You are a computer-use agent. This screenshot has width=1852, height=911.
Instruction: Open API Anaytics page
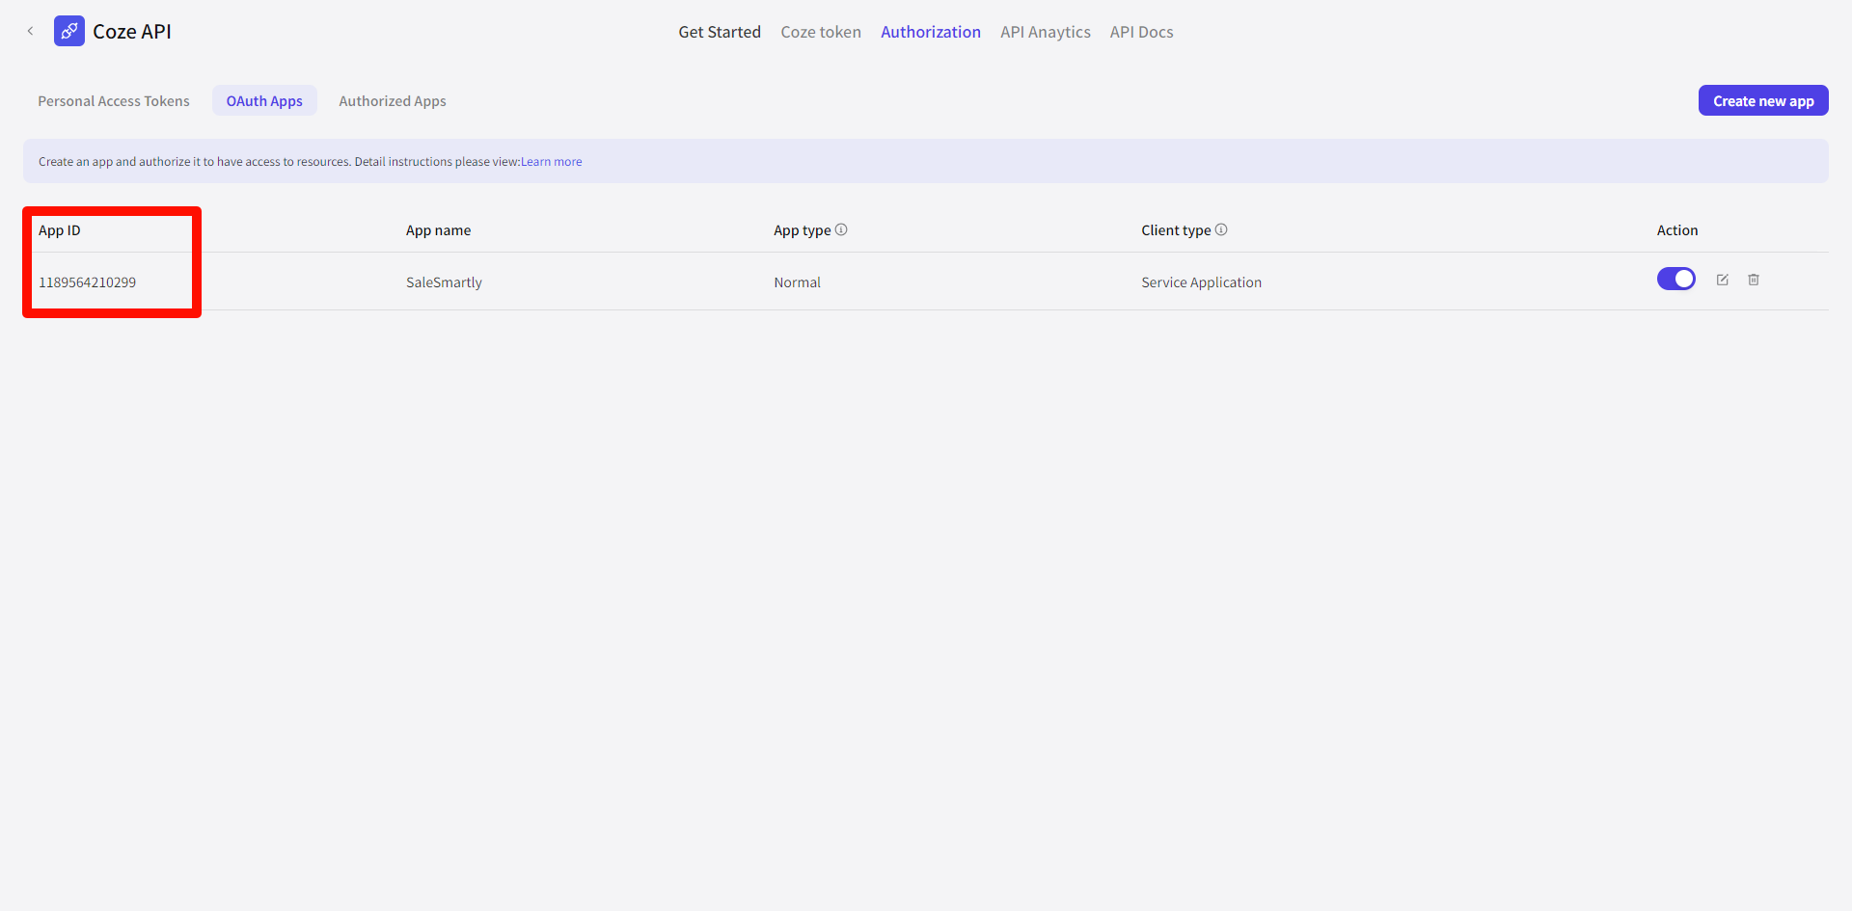click(1045, 32)
